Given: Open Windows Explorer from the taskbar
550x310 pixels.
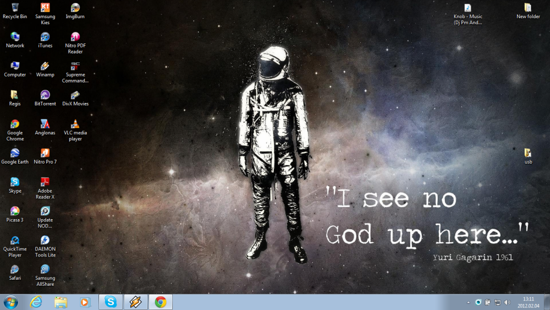Looking at the screenshot, I should tap(61, 302).
